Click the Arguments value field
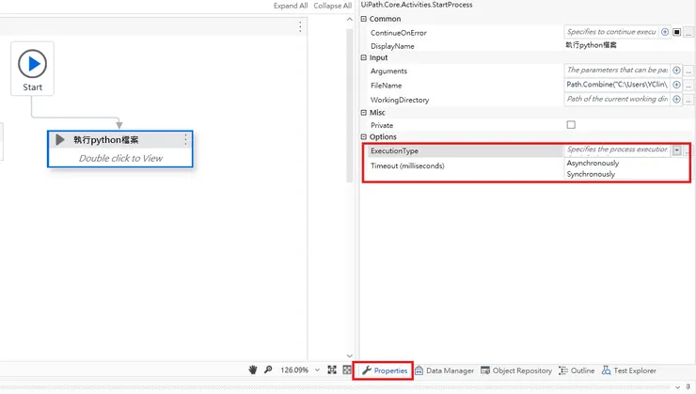The image size is (696, 394). click(x=617, y=71)
